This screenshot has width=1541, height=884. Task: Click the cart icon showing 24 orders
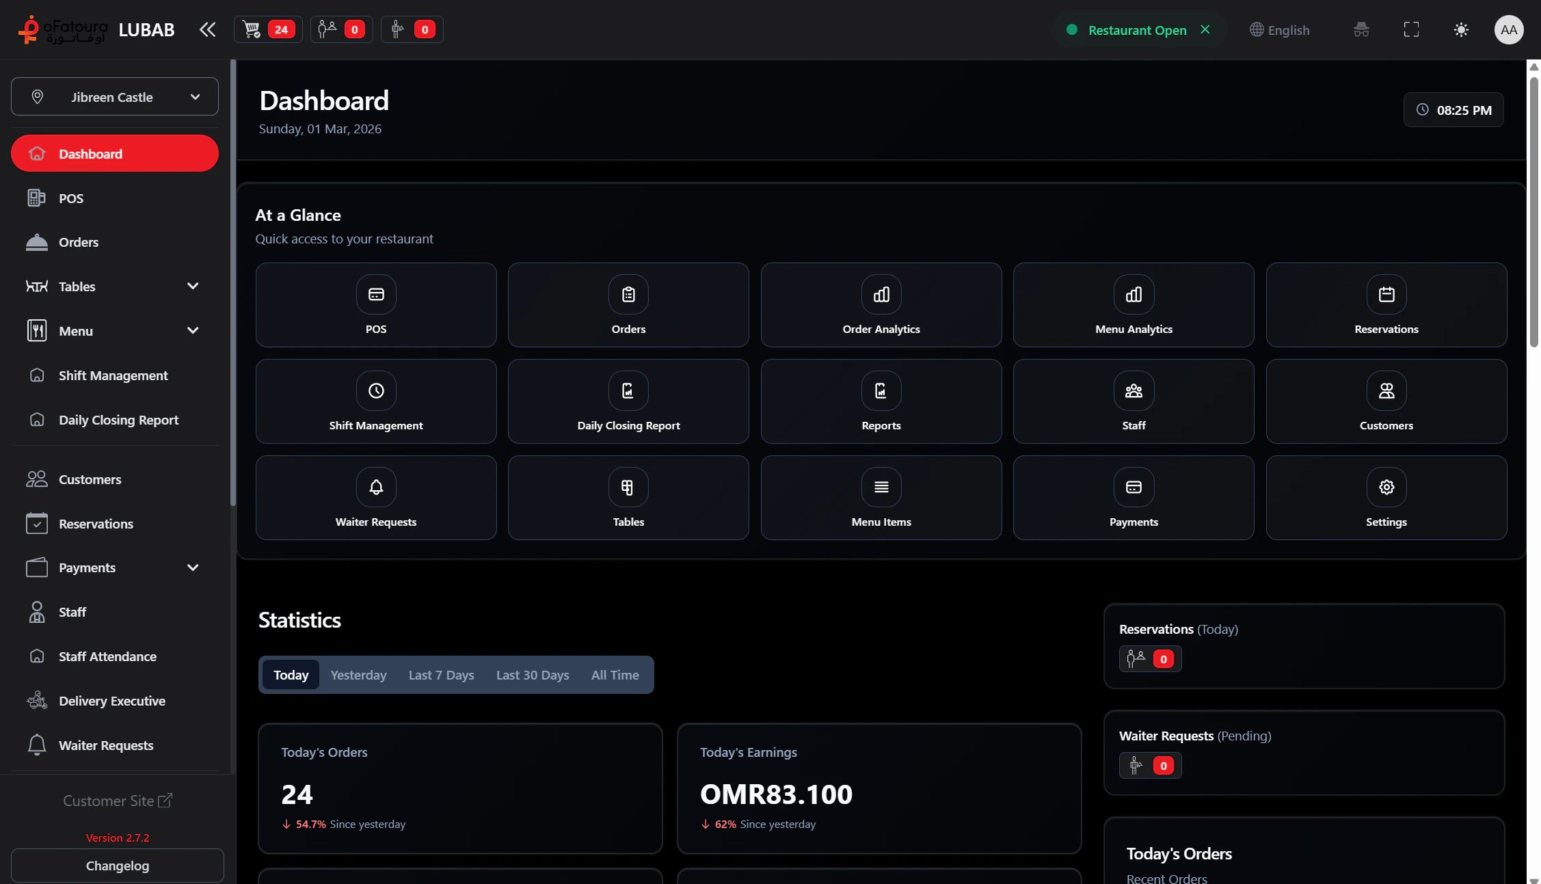(x=267, y=29)
